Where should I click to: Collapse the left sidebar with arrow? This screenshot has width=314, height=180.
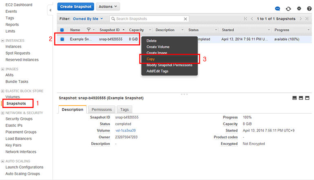(50, 9)
